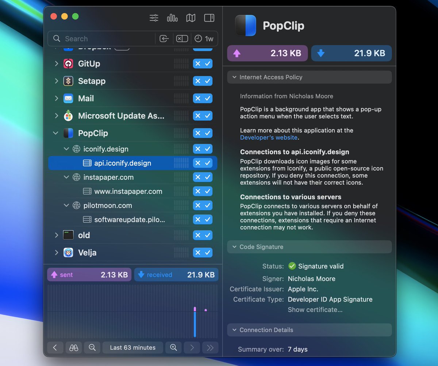Collapse the PopClip row
Viewport: 438px width, 366px height.
(x=56, y=133)
